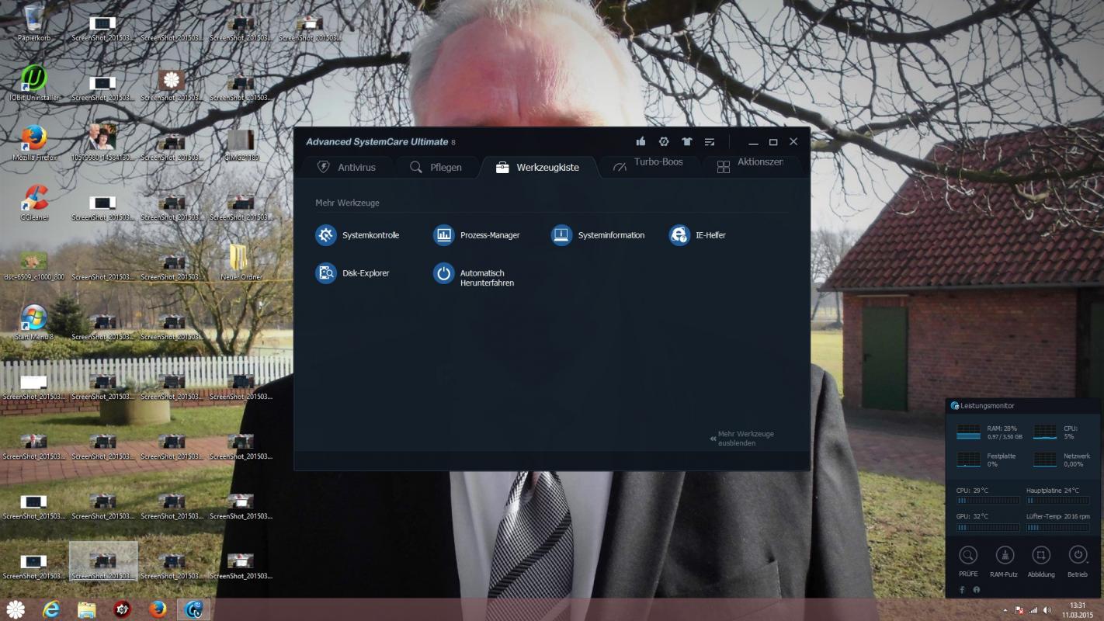Click the red-and-black taskbar app icon
This screenshot has height=621, width=1104.
click(x=122, y=609)
